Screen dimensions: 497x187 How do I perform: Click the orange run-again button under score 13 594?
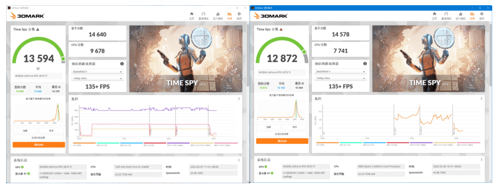(x=38, y=145)
